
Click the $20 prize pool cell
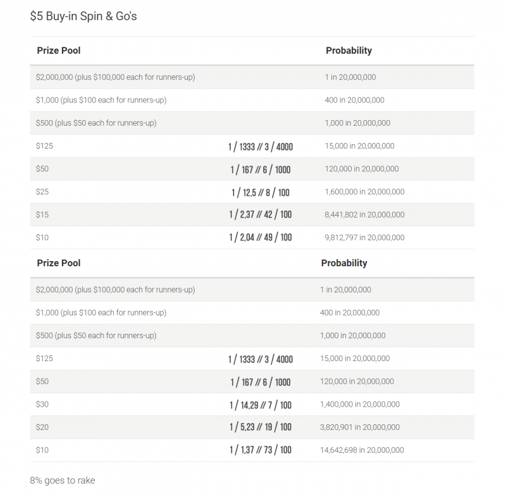coord(42,427)
